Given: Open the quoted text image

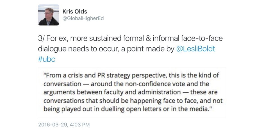Looking at the screenshot, I should pyautogui.click(x=132, y=92).
